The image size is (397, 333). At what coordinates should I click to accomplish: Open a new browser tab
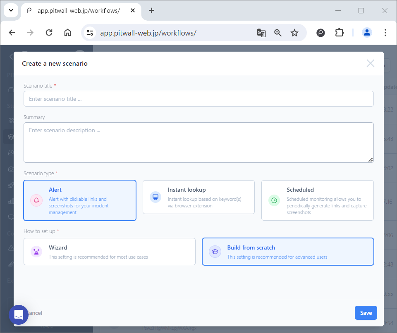point(151,10)
